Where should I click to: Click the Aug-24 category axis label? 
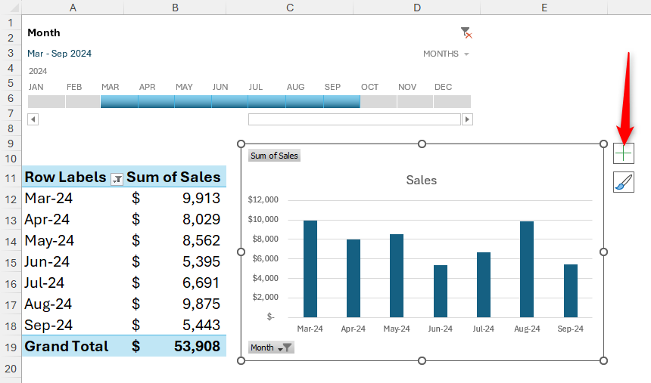527,329
